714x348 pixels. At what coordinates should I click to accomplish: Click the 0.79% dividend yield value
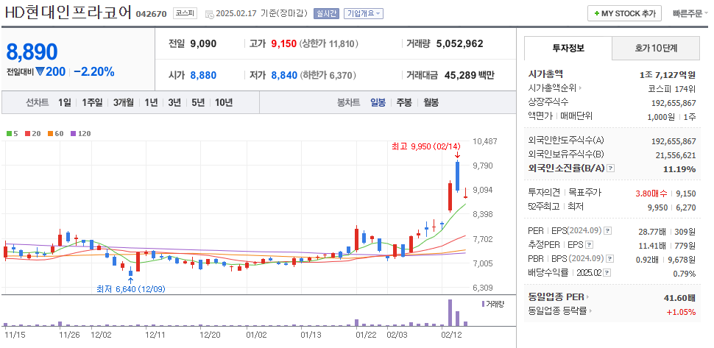coord(685,274)
